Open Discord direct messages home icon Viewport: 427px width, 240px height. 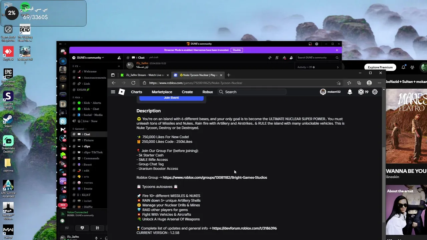(x=63, y=51)
